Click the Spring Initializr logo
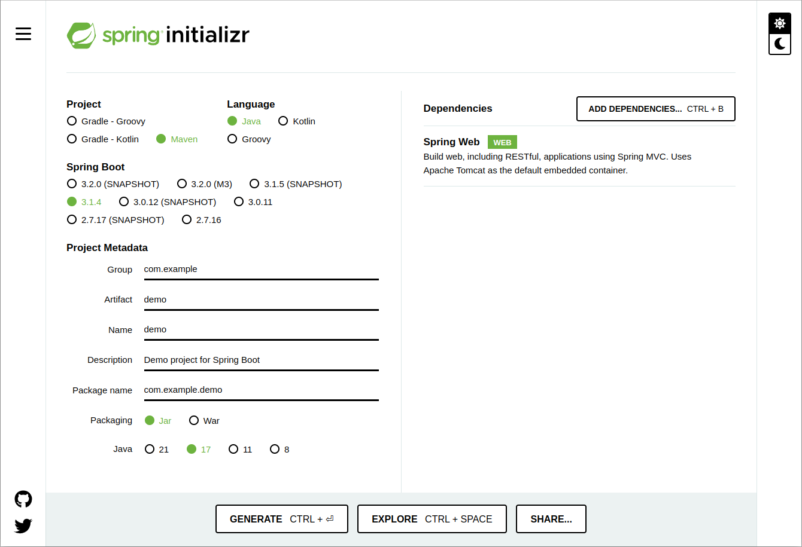The image size is (802, 547). [x=158, y=35]
